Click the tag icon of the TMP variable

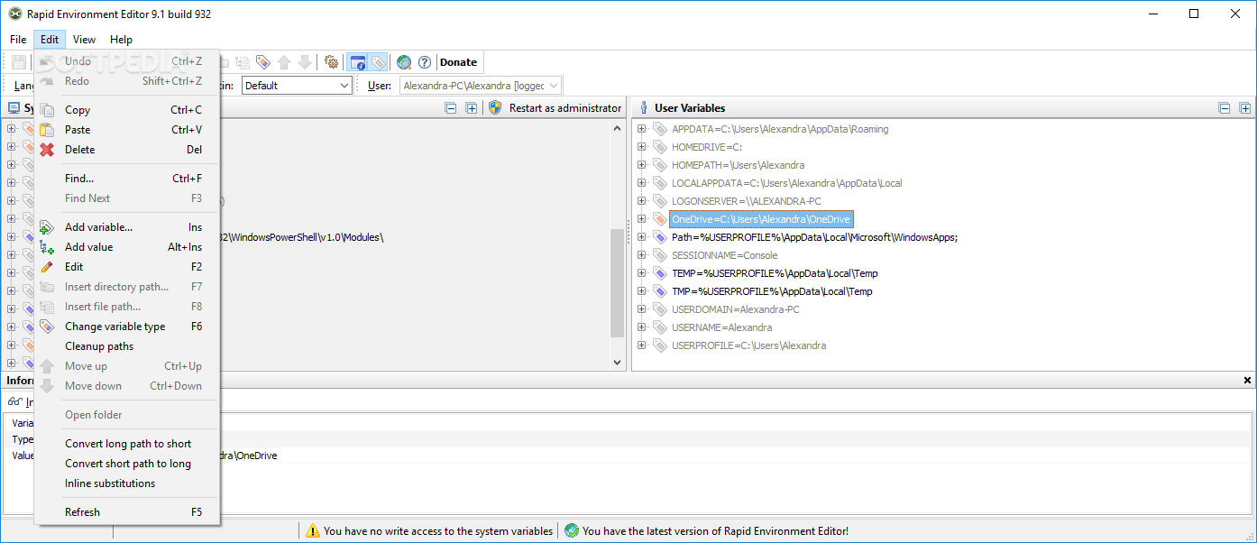point(660,291)
